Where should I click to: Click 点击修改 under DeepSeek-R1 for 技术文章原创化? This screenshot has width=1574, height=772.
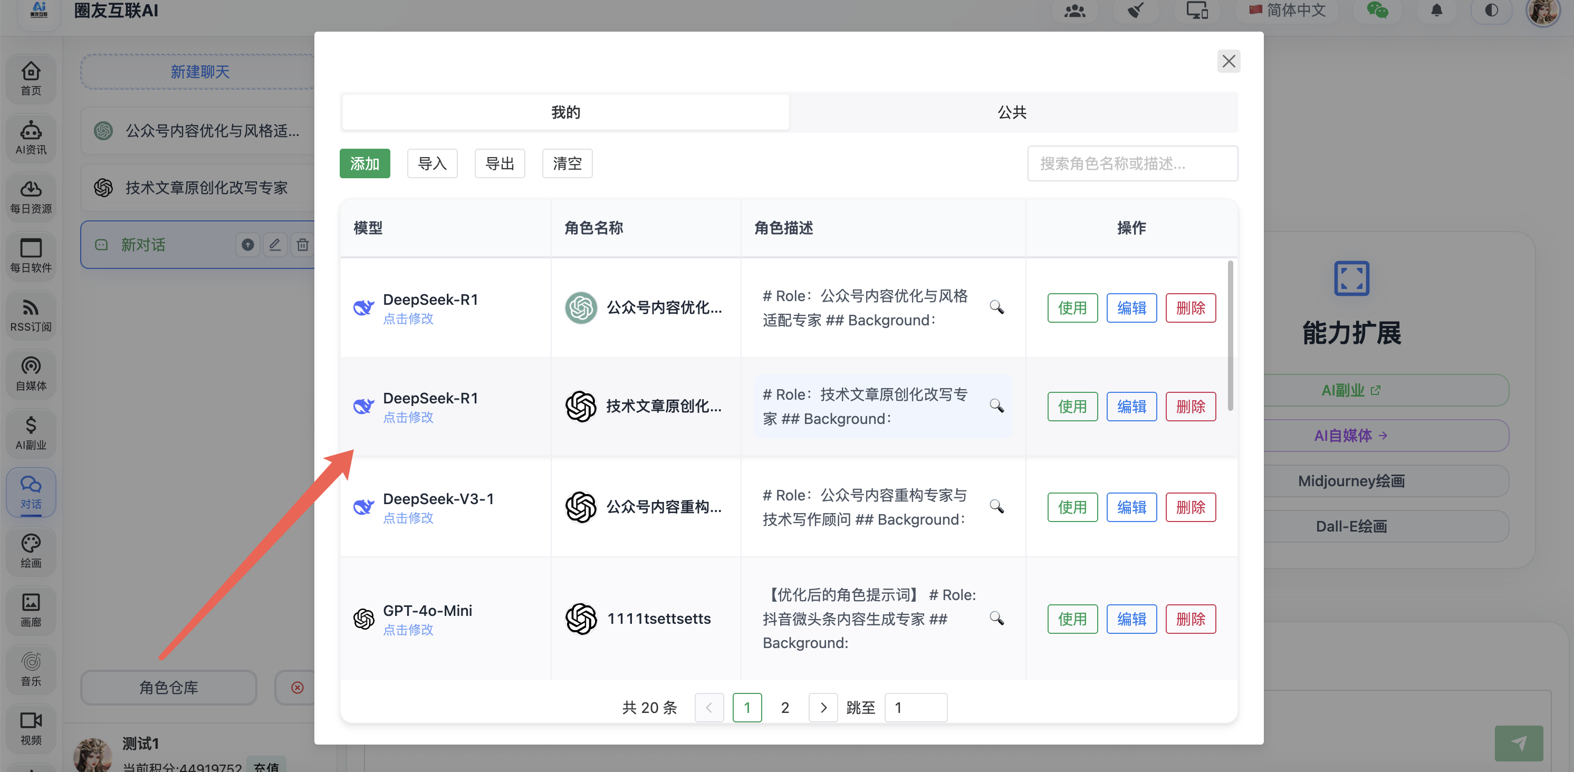pyautogui.click(x=408, y=417)
